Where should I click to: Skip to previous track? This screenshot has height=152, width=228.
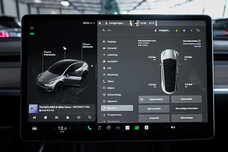pos(34,117)
